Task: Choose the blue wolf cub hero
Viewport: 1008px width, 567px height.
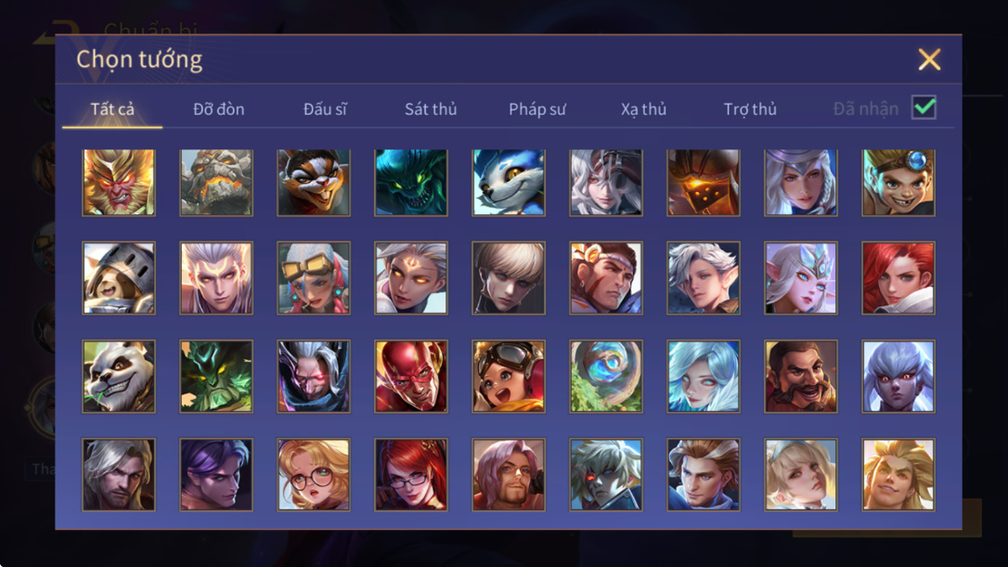Action: click(x=509, y=183)
